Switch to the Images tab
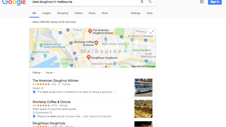226x127 pixels. [x=46, y=13]
